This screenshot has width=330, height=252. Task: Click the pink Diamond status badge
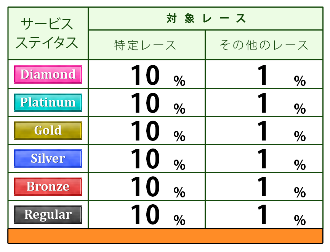[x=48, y=74]
